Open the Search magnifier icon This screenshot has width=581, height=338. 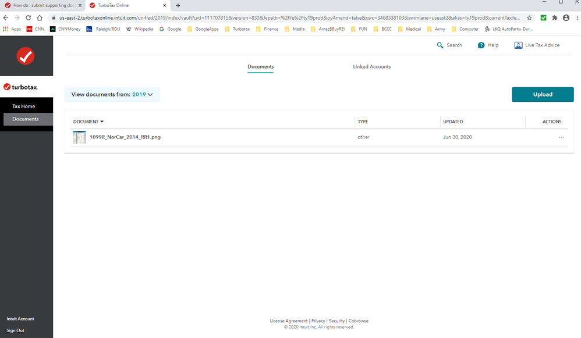[x=440, y=45]
